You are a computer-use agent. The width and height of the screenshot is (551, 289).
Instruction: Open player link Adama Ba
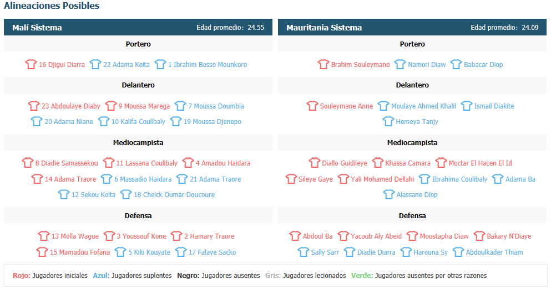click(520, 179)
